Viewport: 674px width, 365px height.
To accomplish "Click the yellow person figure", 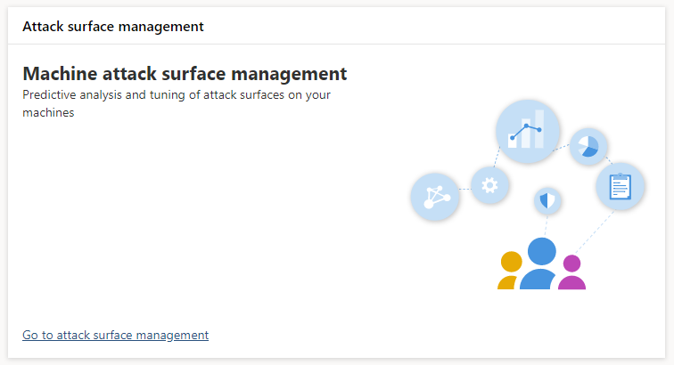I will pyautogui.click(x=510, y=271).
